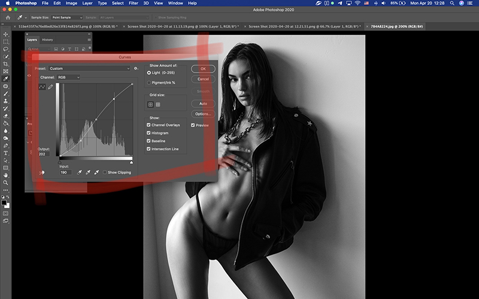Screen dimensions: 479x299
Task: Open the foreground color swatch
Action: (4, 203)
